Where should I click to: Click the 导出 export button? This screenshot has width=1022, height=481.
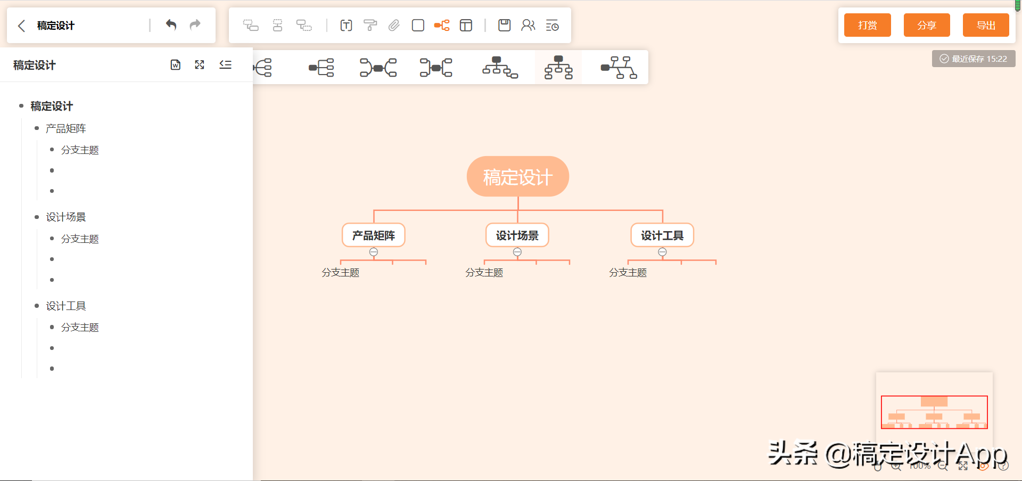[986, 25]
